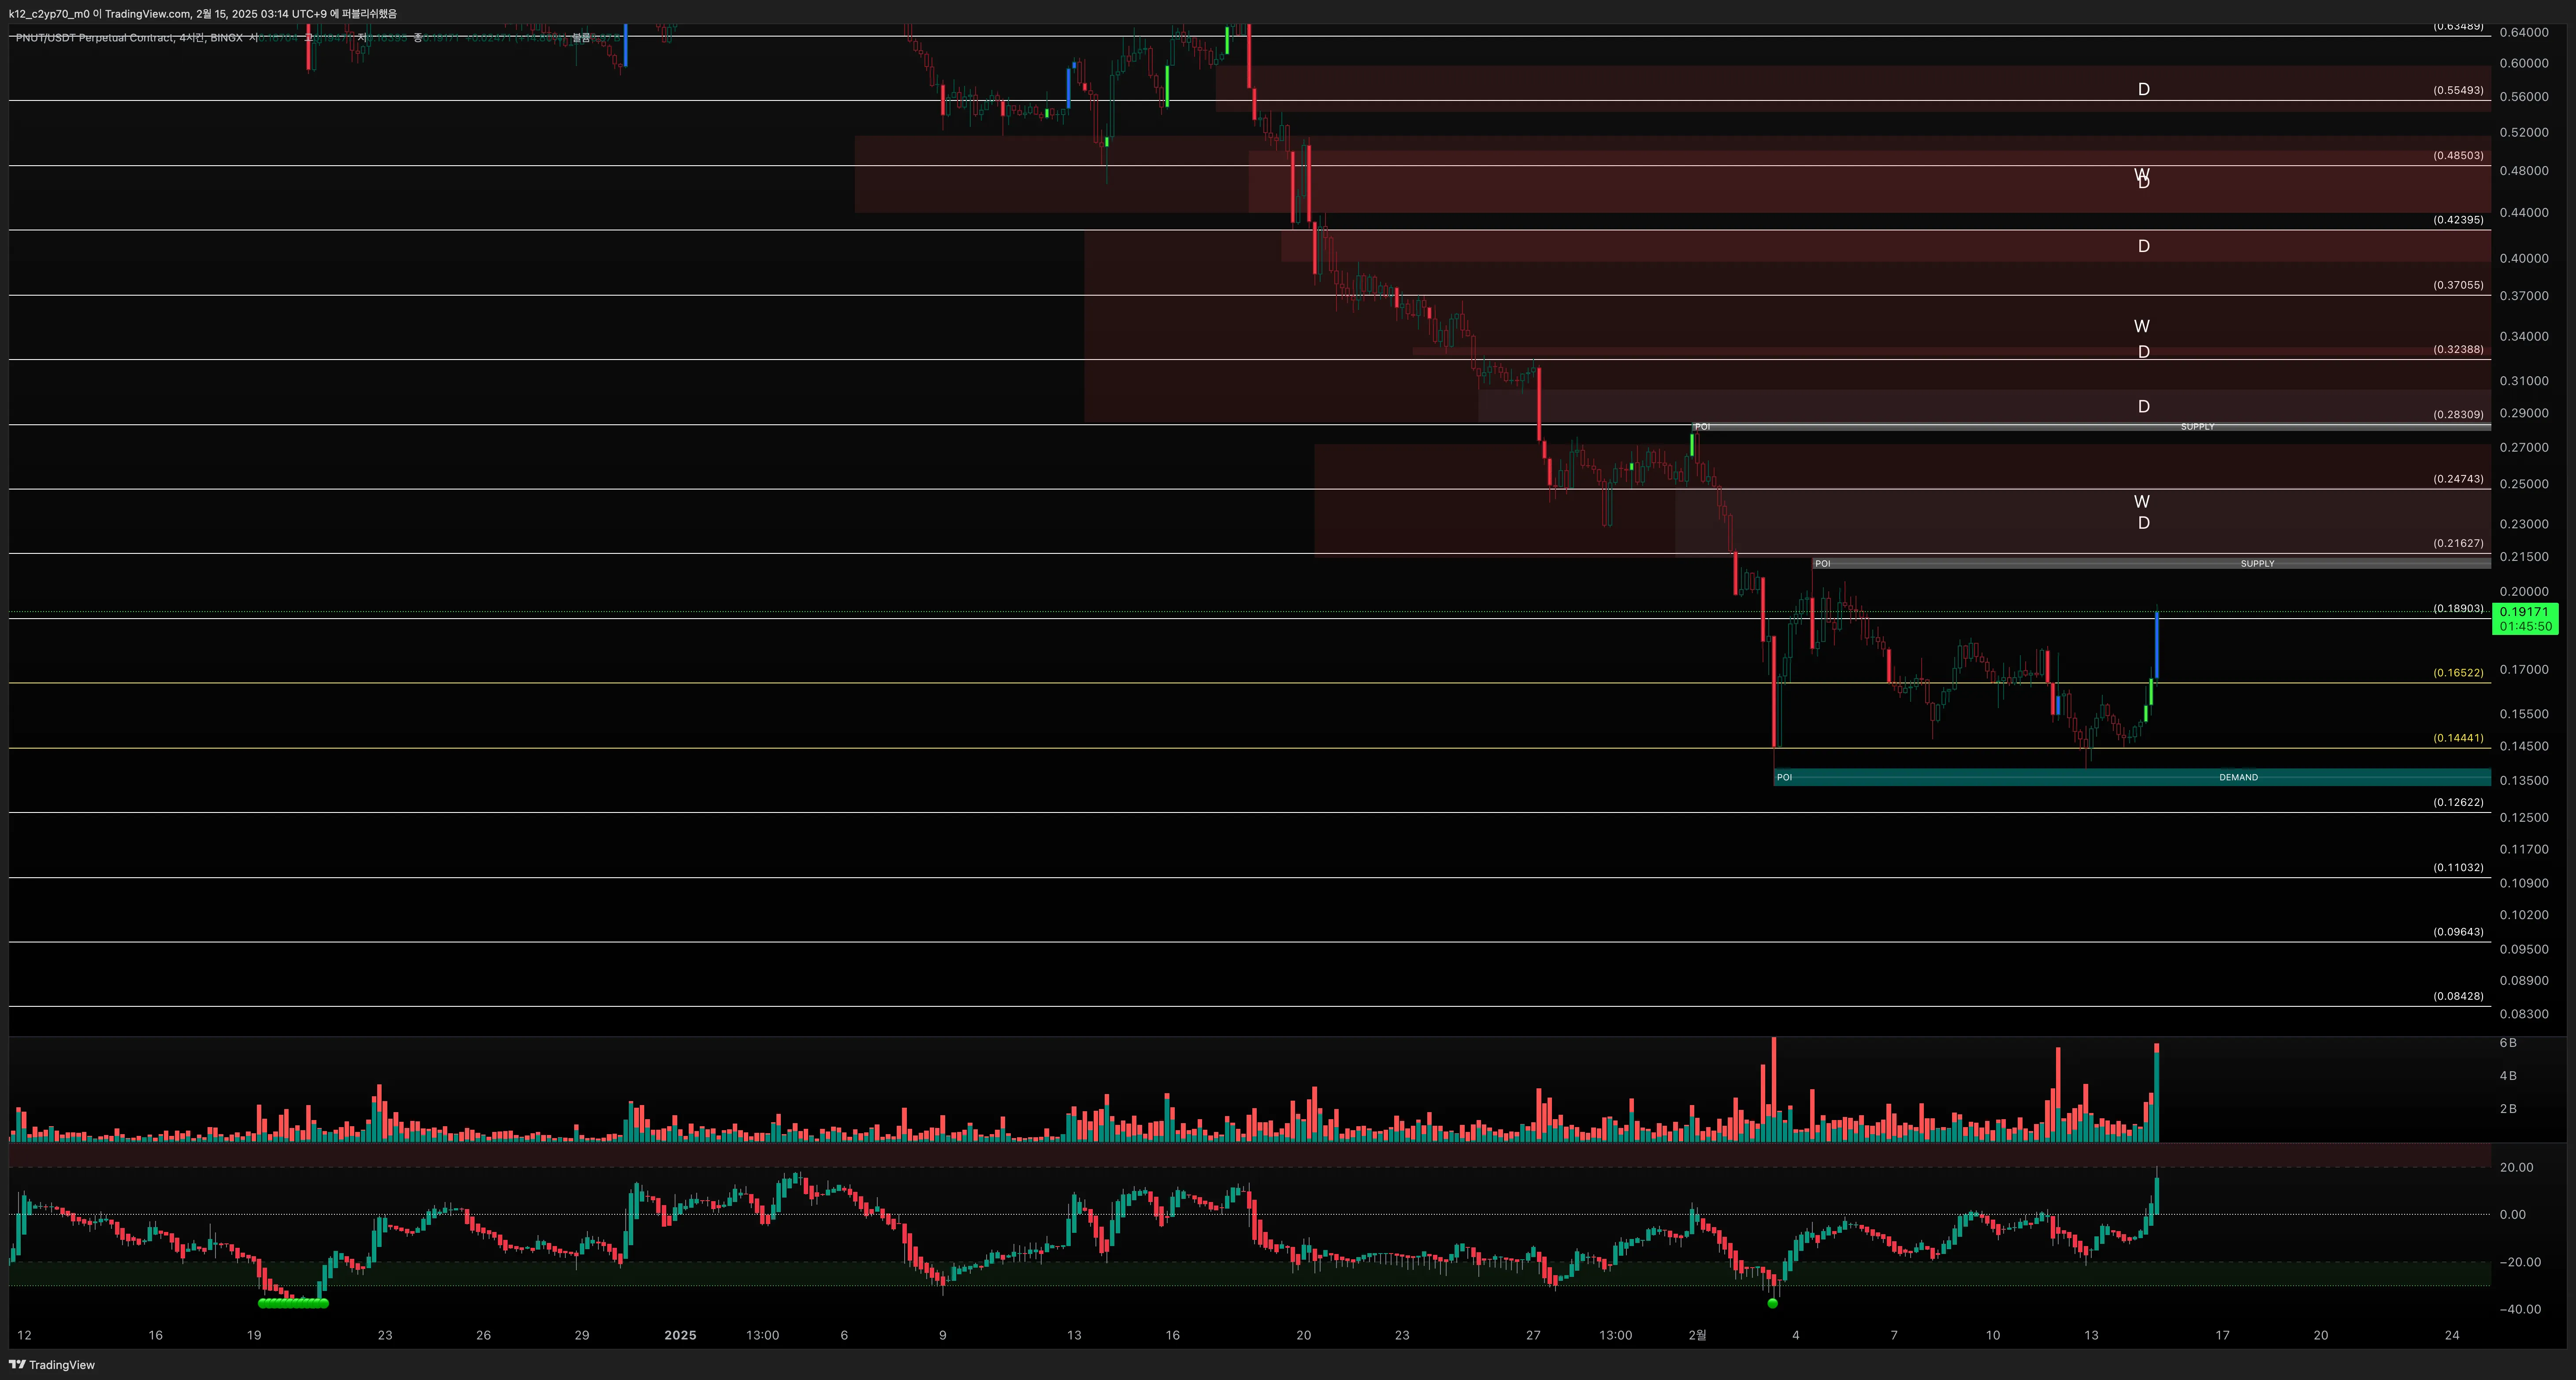Click the 0.17000 price axis value
This screenshot has height=1380, width=2576.
[x=2524, y=670]
